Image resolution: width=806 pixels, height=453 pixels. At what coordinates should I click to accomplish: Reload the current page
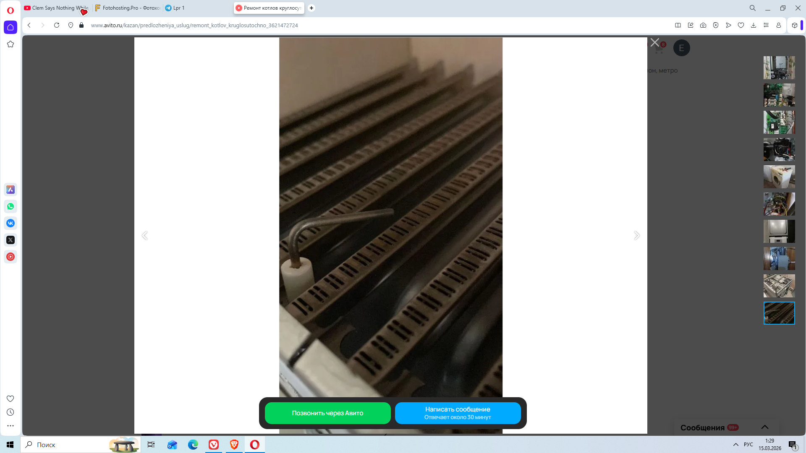tap(57, 25)
